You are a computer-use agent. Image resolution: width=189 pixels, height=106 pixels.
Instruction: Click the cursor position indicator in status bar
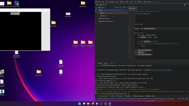click(x=179, y=99)
